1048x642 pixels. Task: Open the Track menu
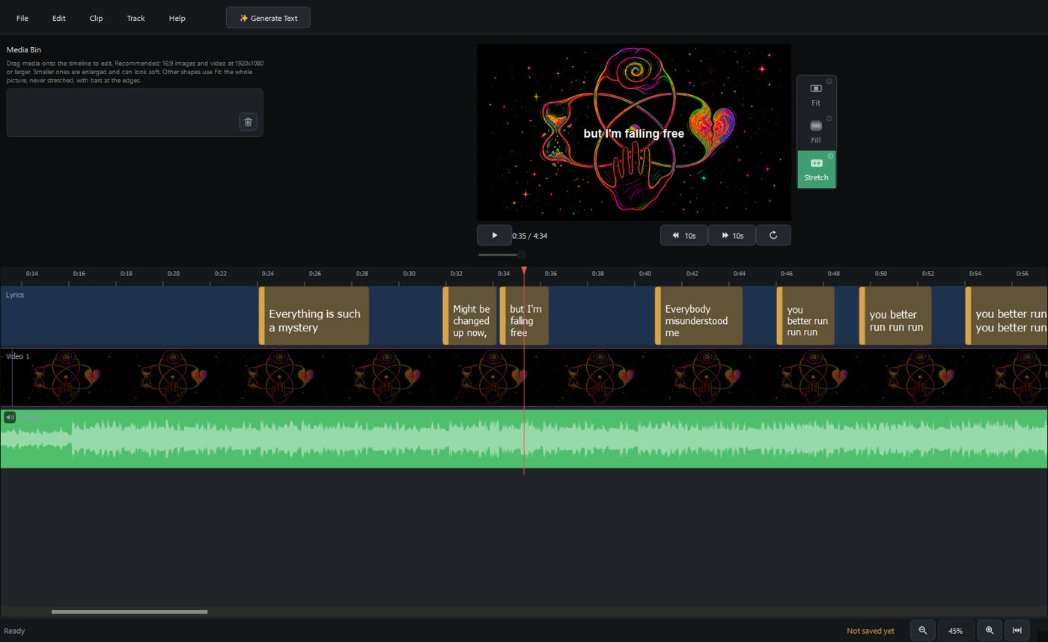point(136,18)
